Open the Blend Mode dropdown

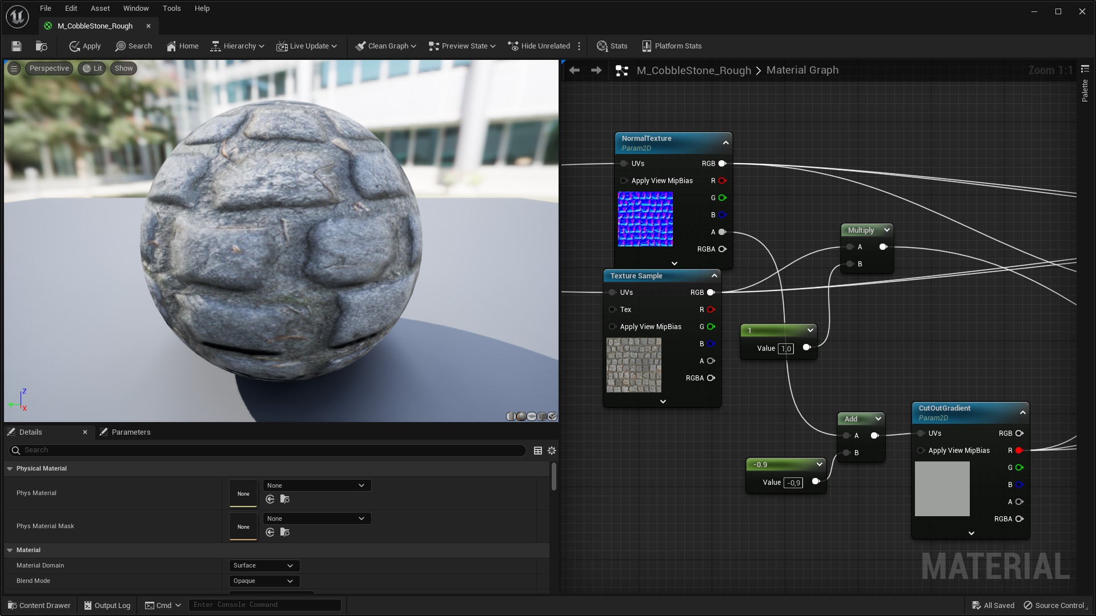tap(263, 581)
